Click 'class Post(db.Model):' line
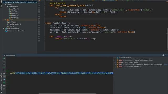Viewport: 168px width, 94px height. (x=57, y=23)
